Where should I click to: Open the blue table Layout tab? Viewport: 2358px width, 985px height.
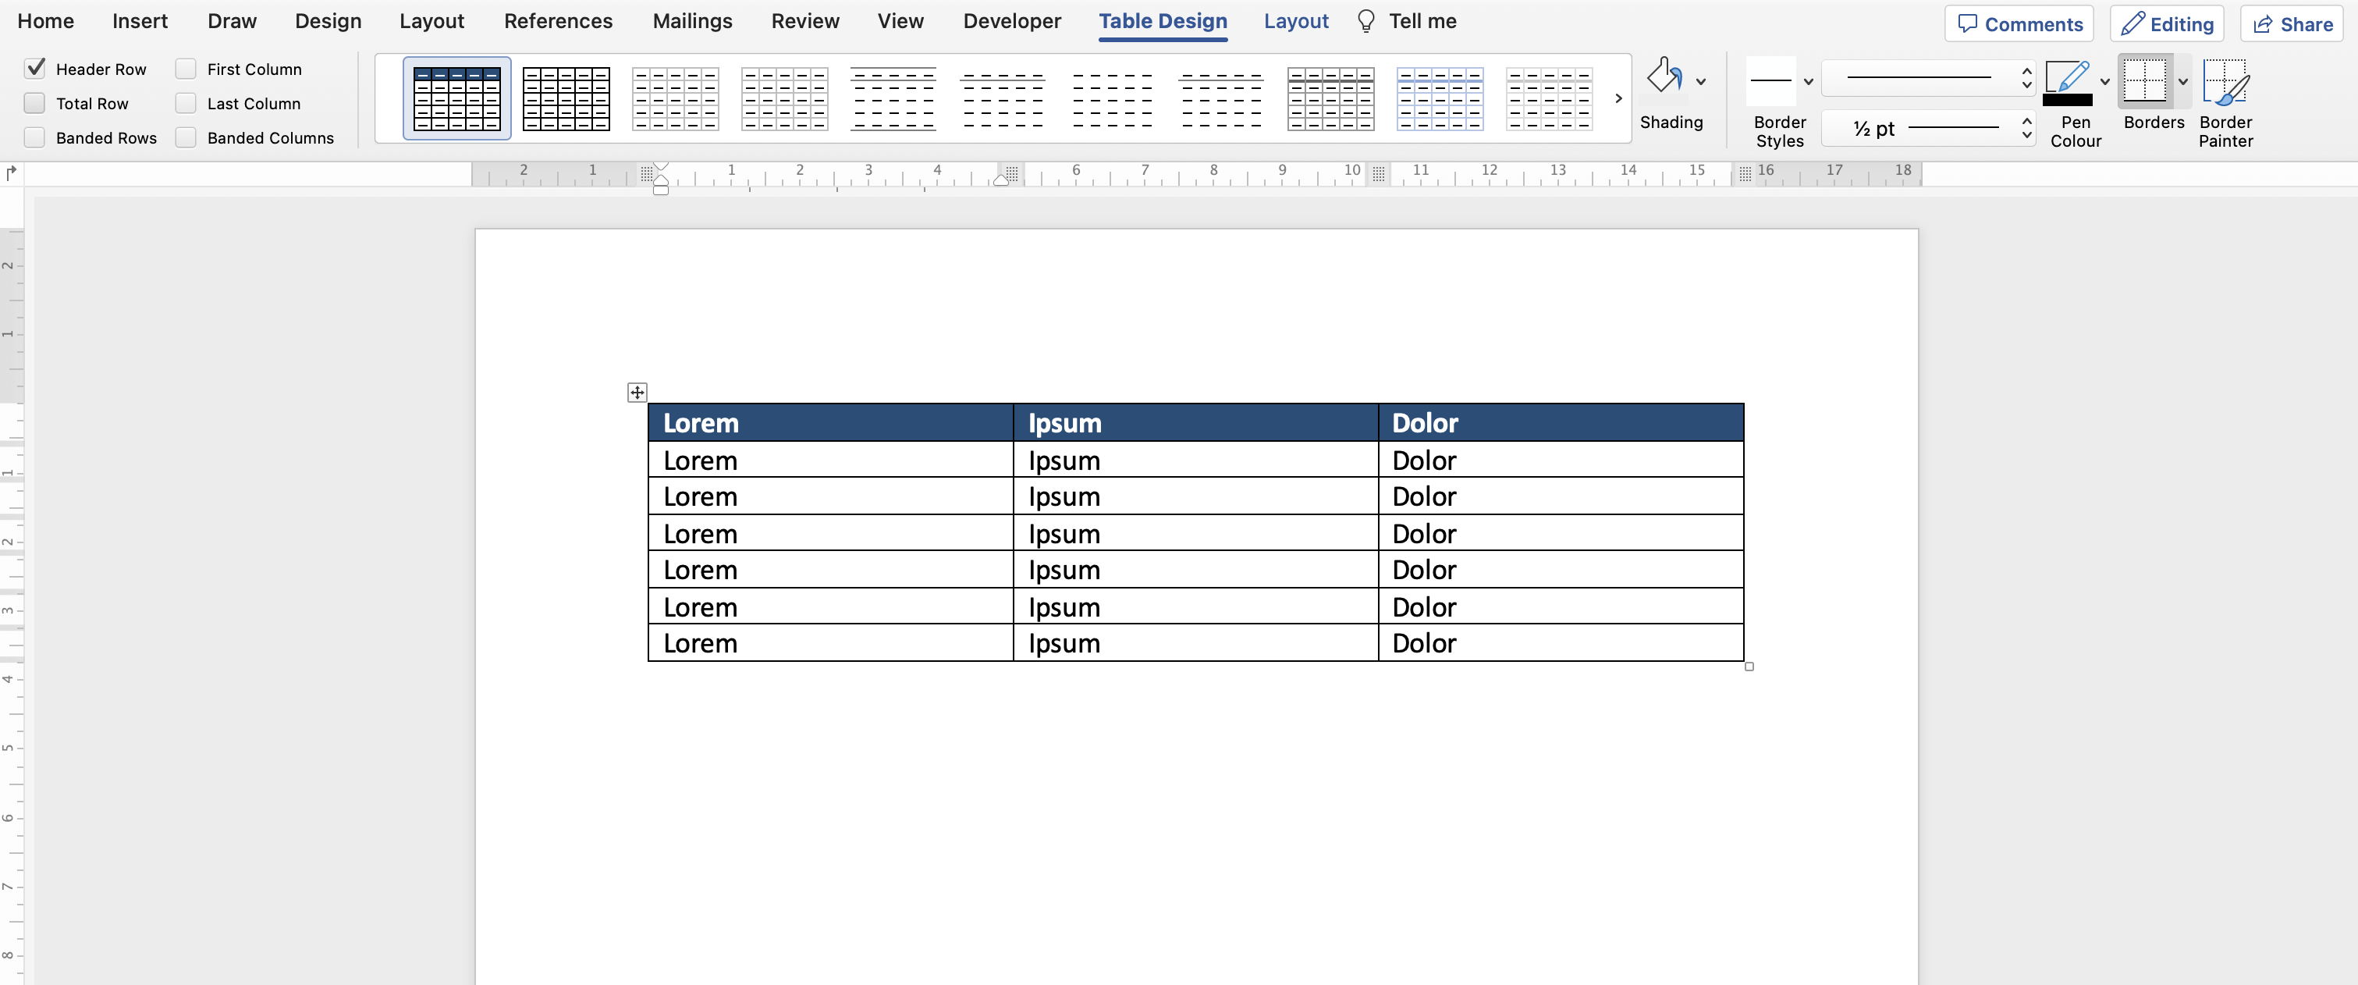(1295, 21)
